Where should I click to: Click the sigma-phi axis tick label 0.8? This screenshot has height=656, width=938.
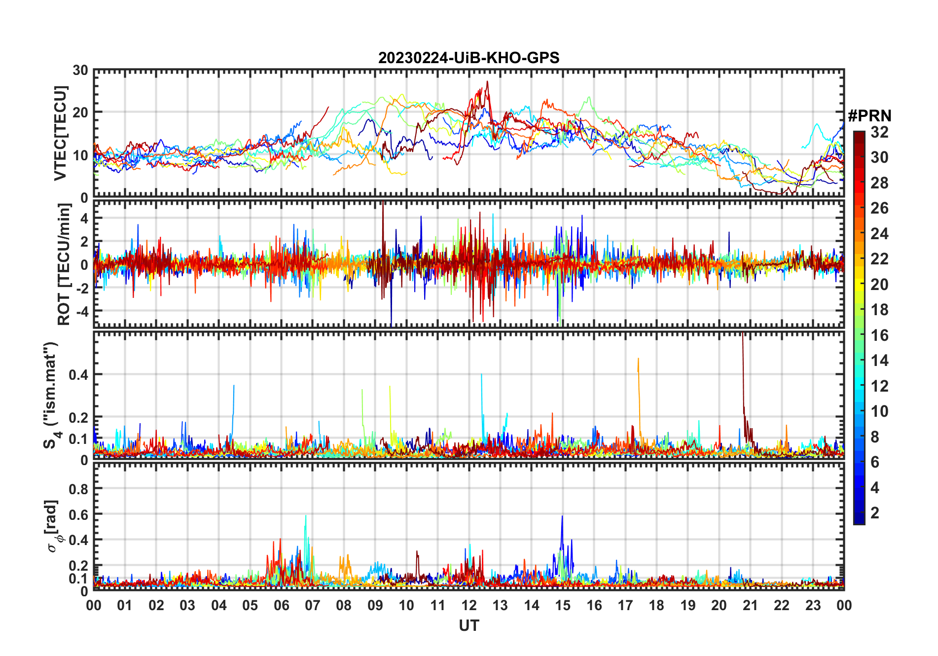coord(78,489)
